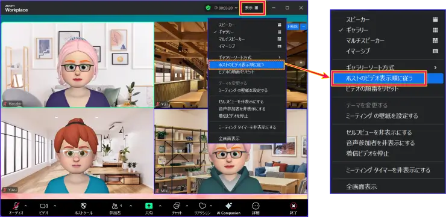Click multi-speaker layout icon in Zoom window's menu
The height and width of the screenshot is (217, 446).
[279, 39]
